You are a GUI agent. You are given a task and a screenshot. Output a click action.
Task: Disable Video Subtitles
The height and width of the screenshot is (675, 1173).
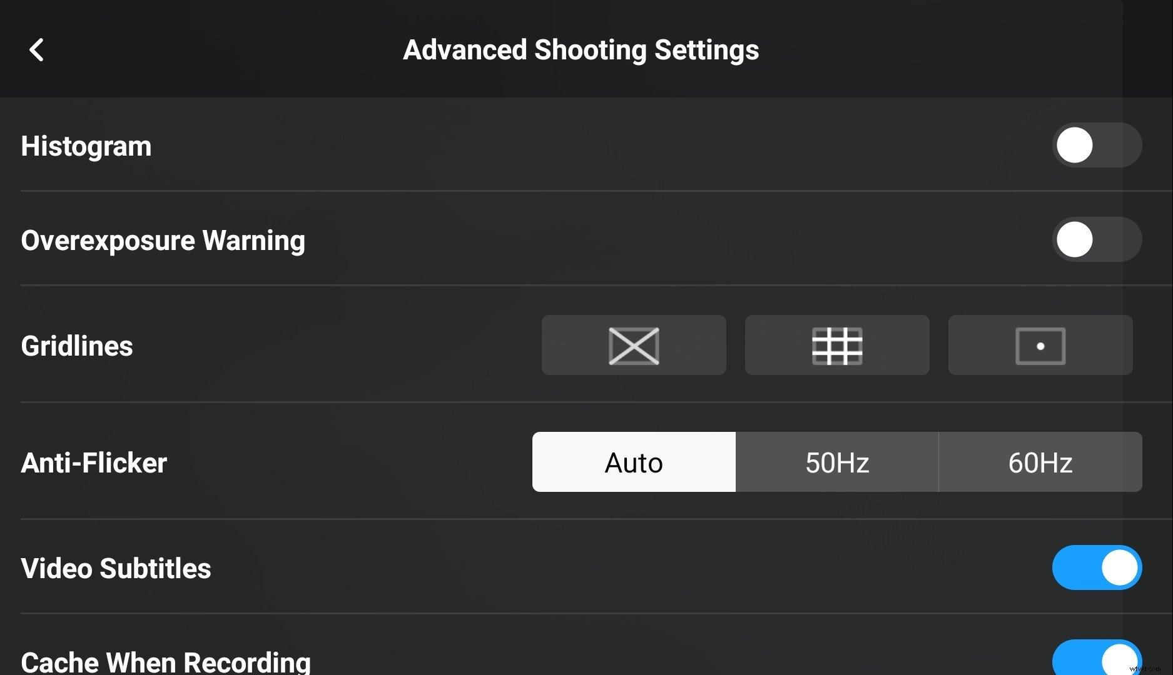point(1097,567)
